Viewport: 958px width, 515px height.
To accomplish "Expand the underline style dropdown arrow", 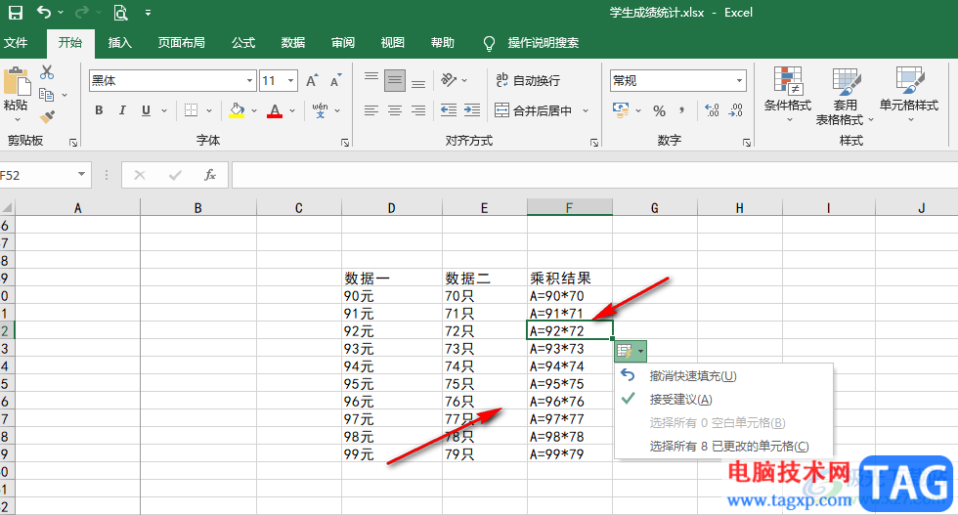I will pos(164,110).
